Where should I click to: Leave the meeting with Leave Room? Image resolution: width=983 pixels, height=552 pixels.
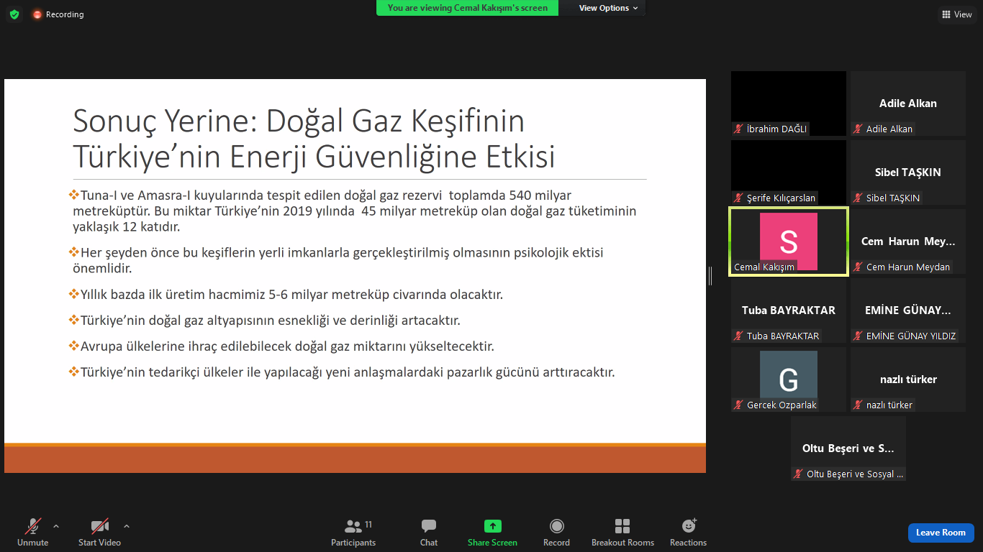[x=941, y=533]
